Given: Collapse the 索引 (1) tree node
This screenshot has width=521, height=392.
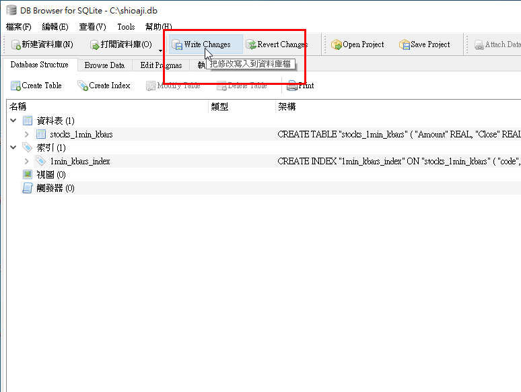Looking at the screenshot, I should (x=13, y=148).
